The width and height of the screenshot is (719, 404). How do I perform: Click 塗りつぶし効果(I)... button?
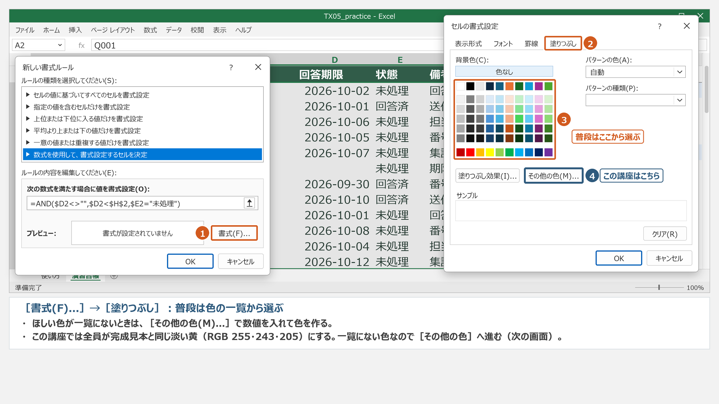487,175
